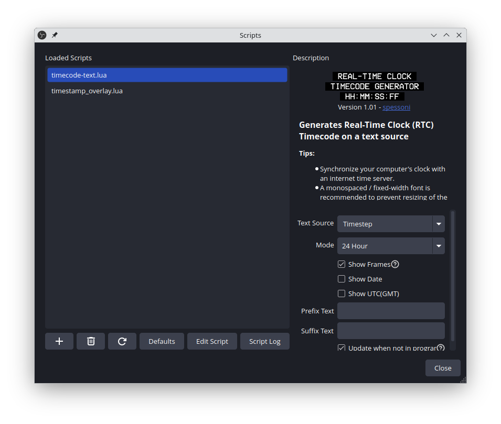Select timecode-text.lua in Loaded Scripts
The image size is (501, 424).
[167, 75]
